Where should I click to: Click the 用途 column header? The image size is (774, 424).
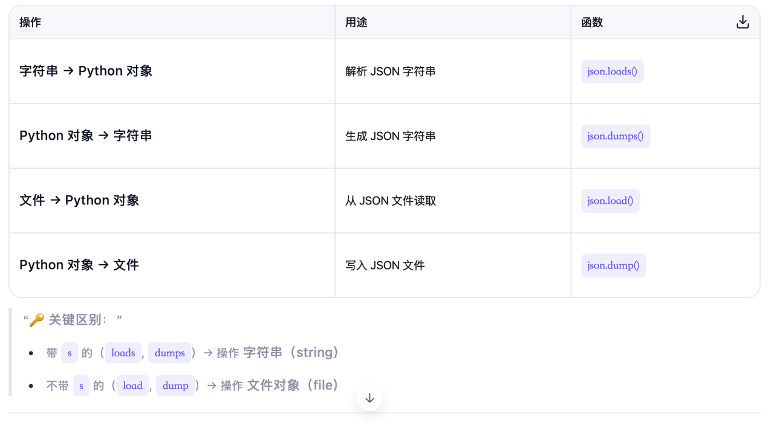(356, 22)
